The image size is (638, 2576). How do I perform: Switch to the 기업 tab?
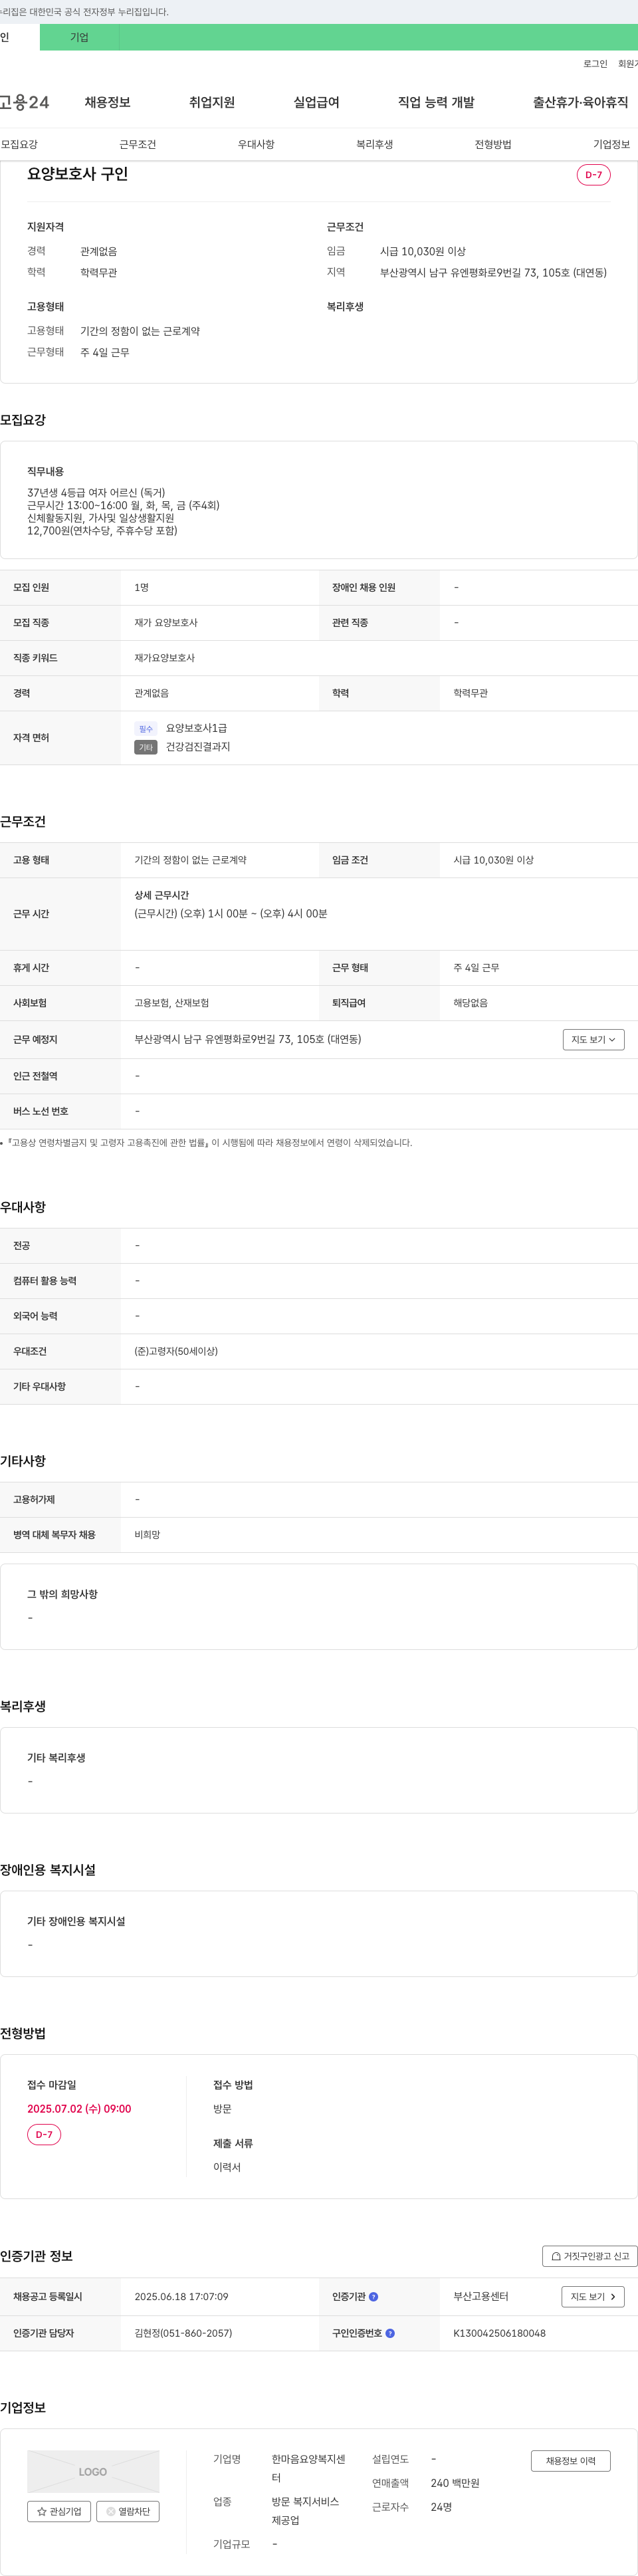[79, 37]
